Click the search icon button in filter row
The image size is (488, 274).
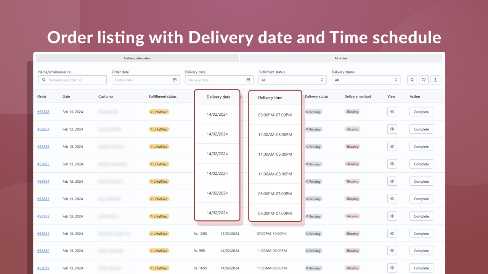(412, 80)
